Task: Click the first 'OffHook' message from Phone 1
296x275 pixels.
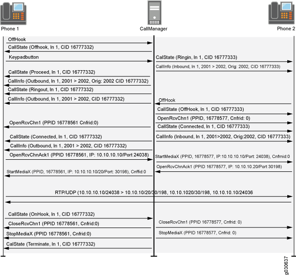Action: [17, 39]
